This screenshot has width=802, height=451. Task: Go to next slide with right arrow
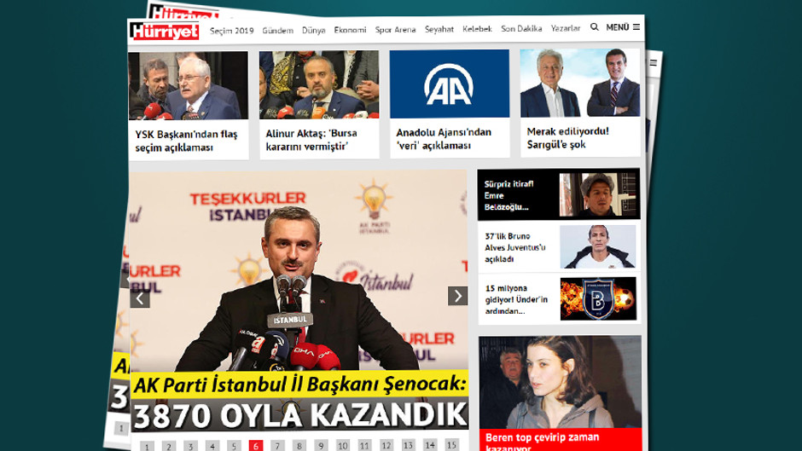point(458,295)
